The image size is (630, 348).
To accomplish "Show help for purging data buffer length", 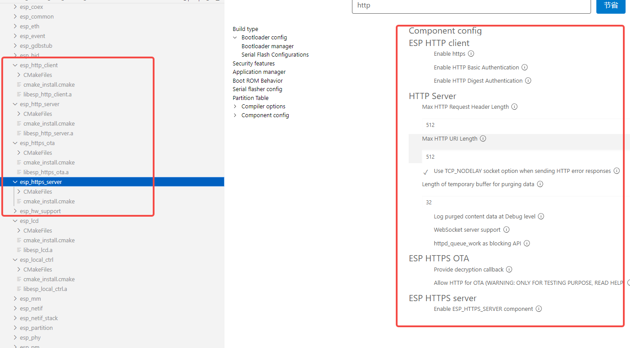I will [x=540, y=184].
